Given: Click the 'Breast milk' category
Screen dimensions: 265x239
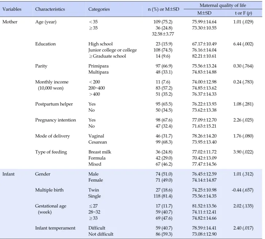Looking at the screenshot, I should [100, 152].
